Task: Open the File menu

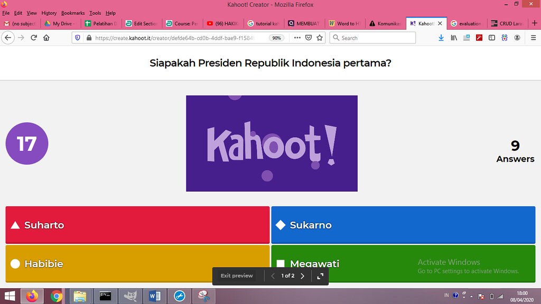Action: click(x=6, y=13)
